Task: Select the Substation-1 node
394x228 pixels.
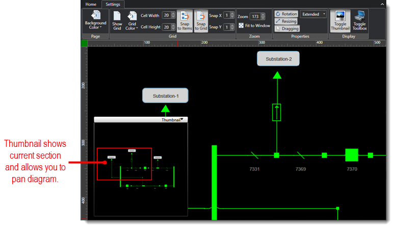Action: click(x=165, y=95)
